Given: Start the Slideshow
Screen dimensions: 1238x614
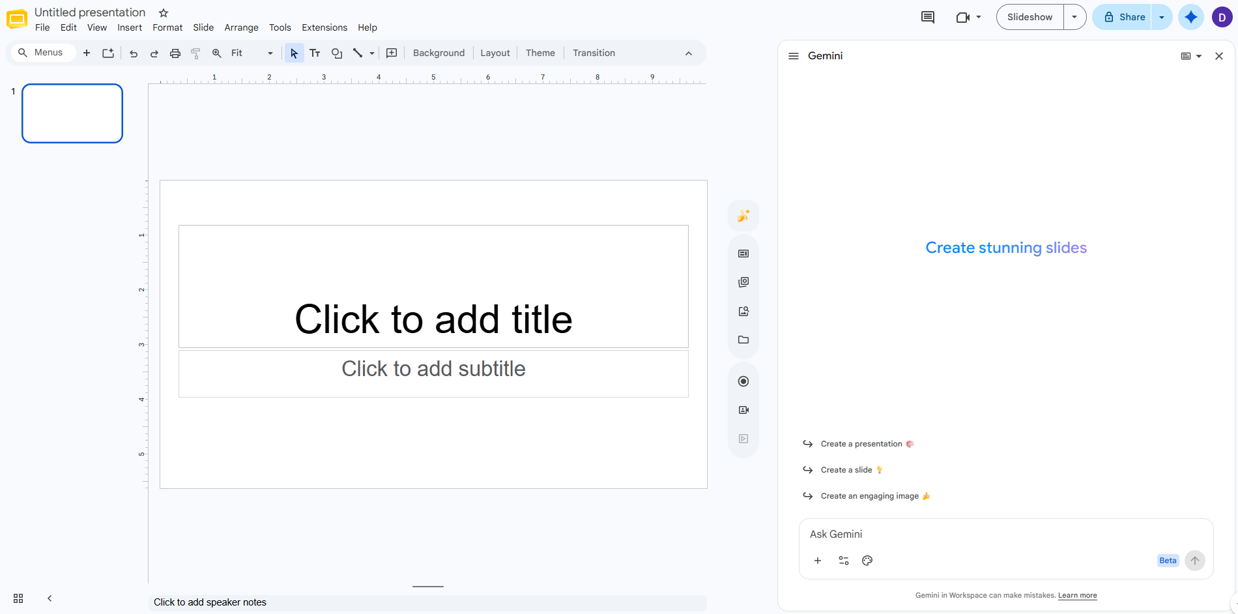Looking at the screenshot, I should (x=1030, y=17).
